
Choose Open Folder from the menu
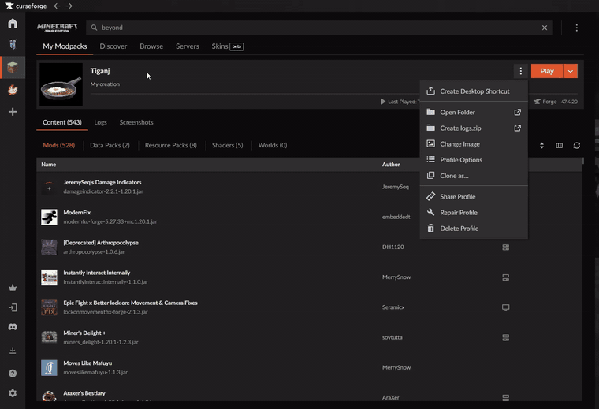coord(474,112)
